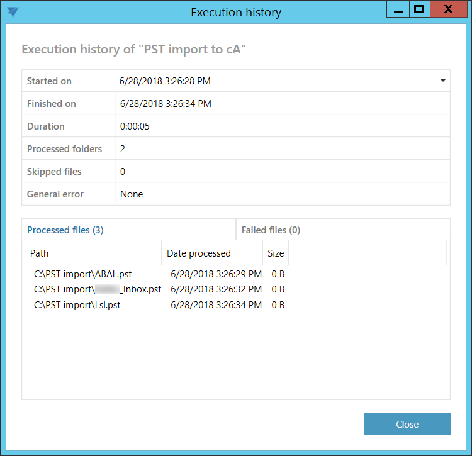Select the Started on date value
This screenshot has width=472, height=456.
pos(166,81)
